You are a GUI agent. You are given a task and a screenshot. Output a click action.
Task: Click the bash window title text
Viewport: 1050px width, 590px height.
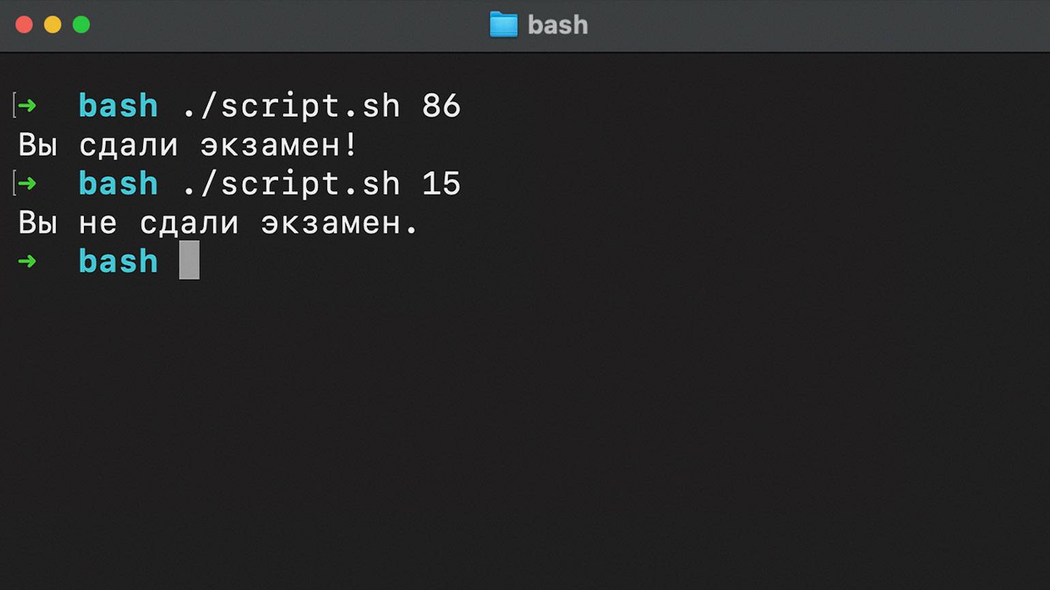558,25
